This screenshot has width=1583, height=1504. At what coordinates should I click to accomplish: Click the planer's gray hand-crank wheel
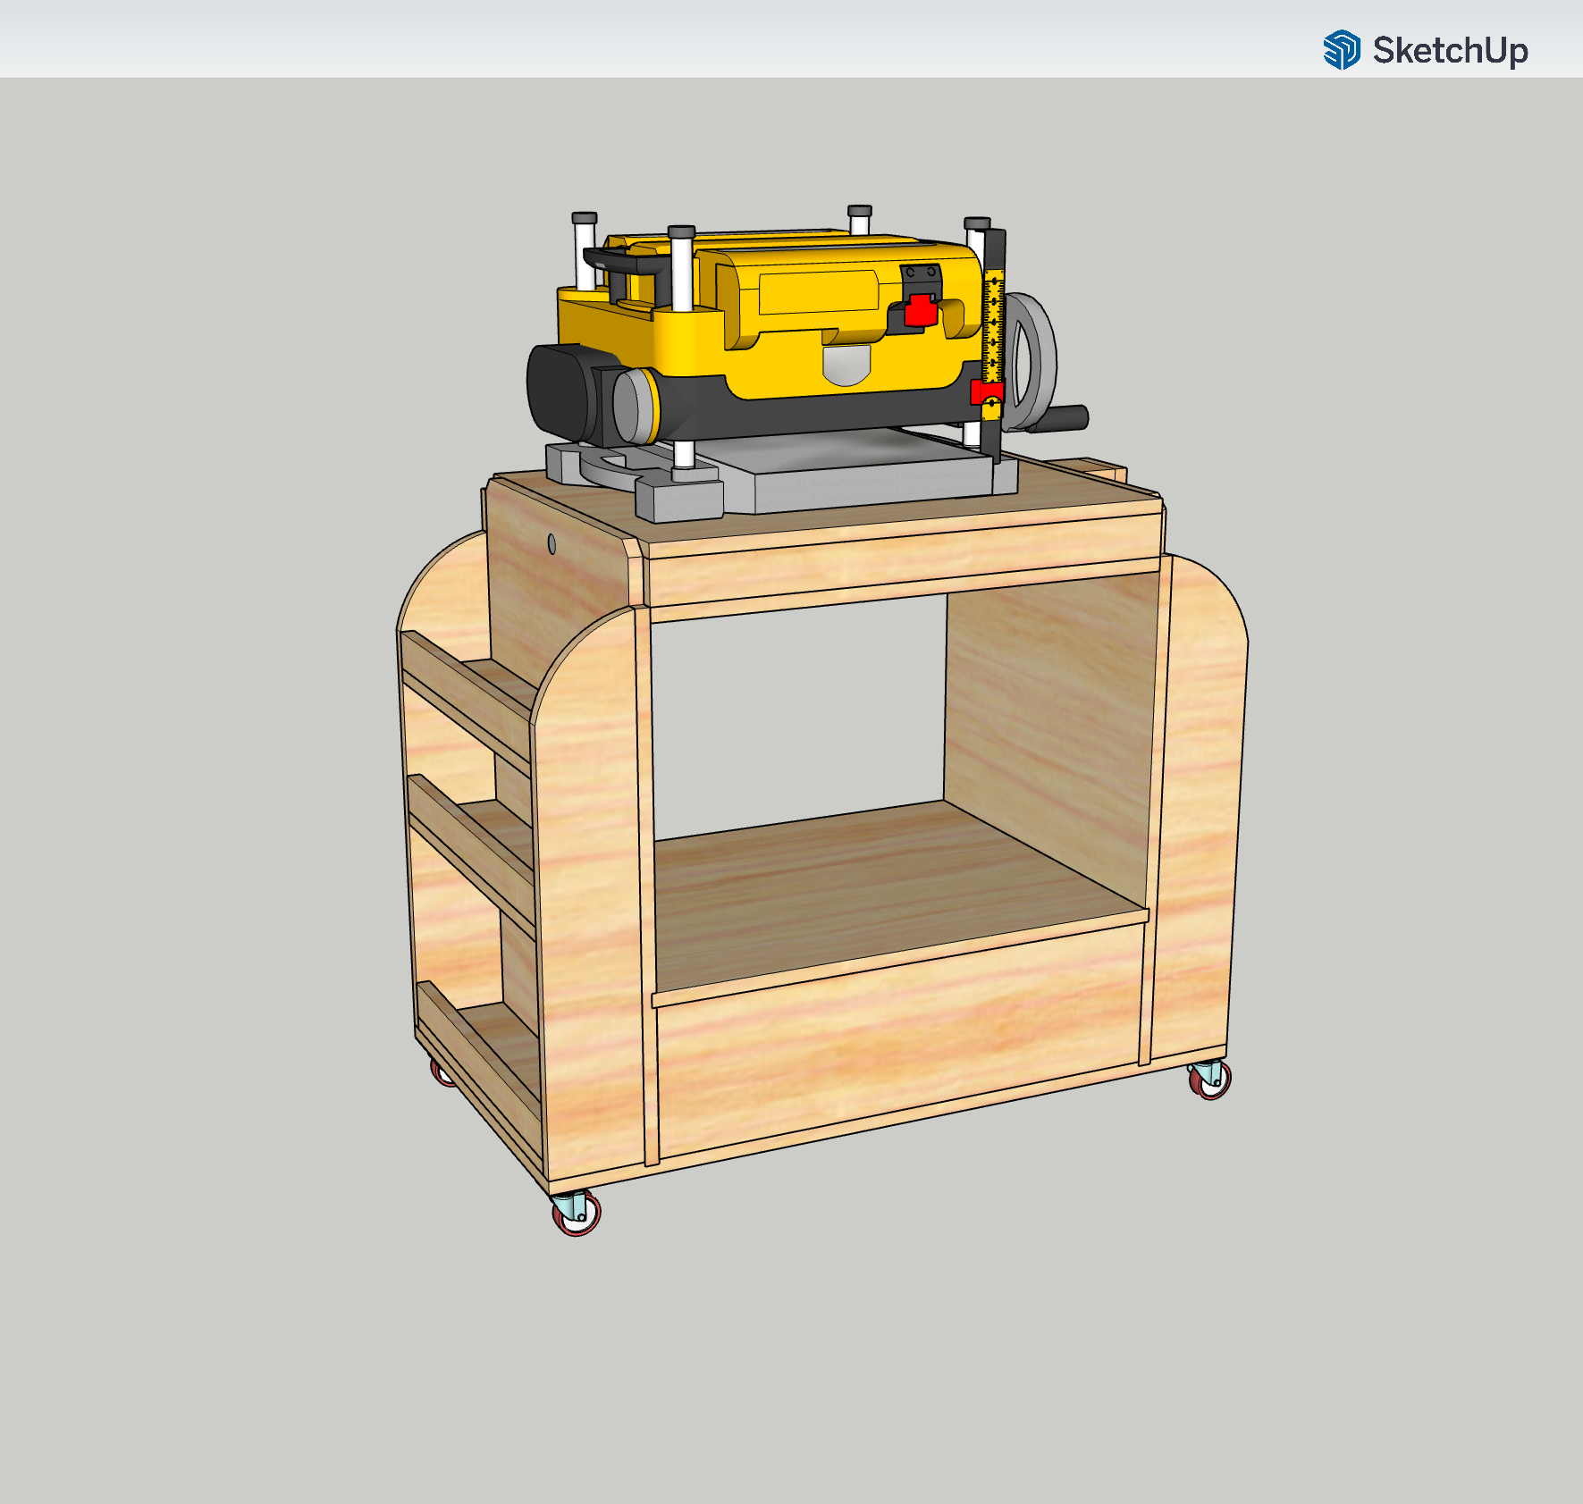click(1030, 362)
